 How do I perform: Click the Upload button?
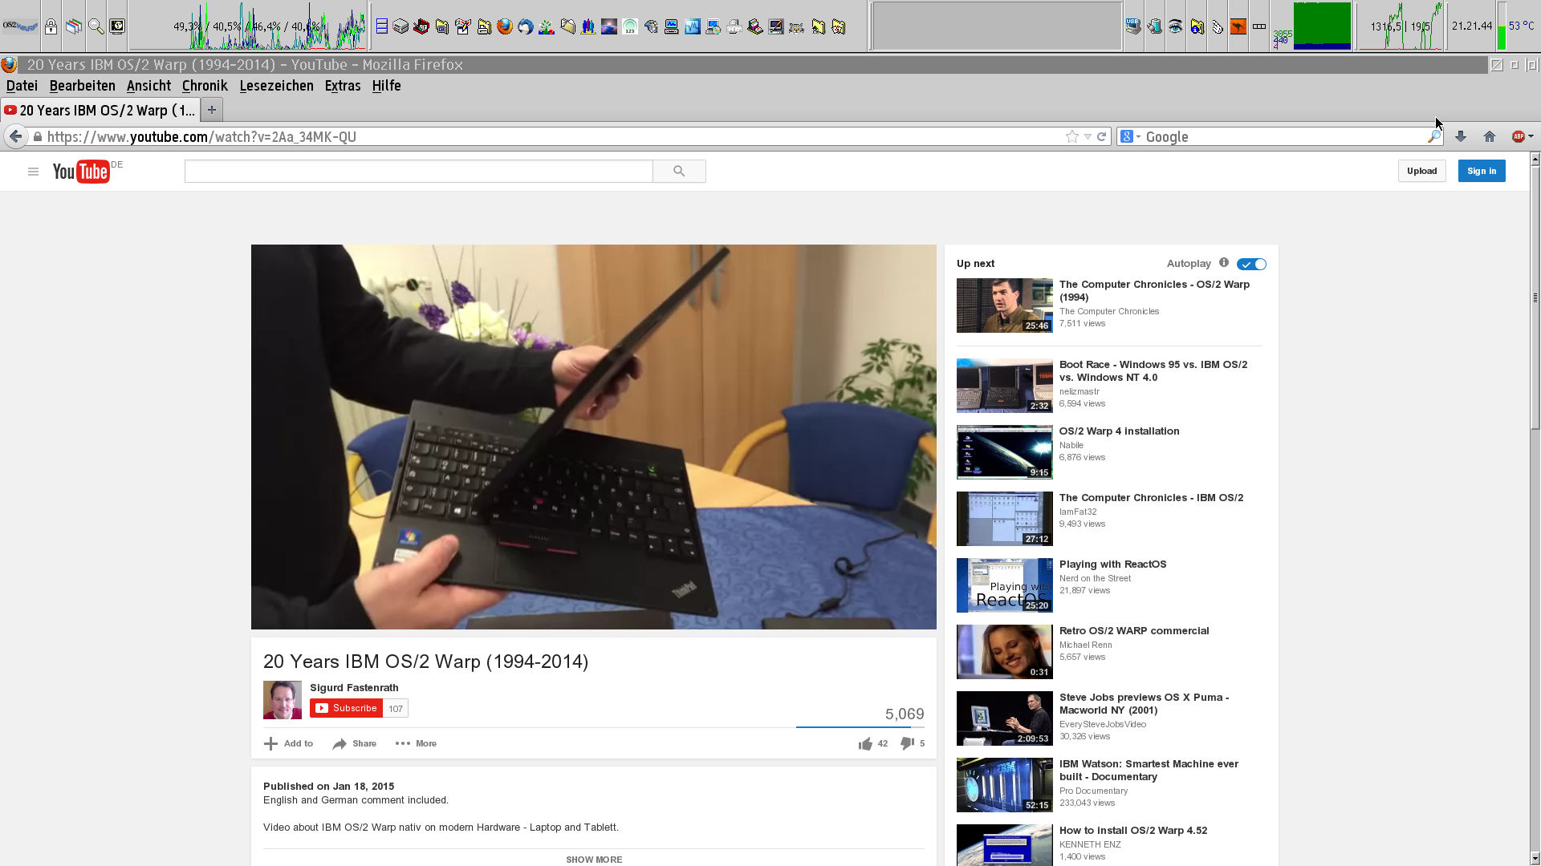click(1421, 171)
